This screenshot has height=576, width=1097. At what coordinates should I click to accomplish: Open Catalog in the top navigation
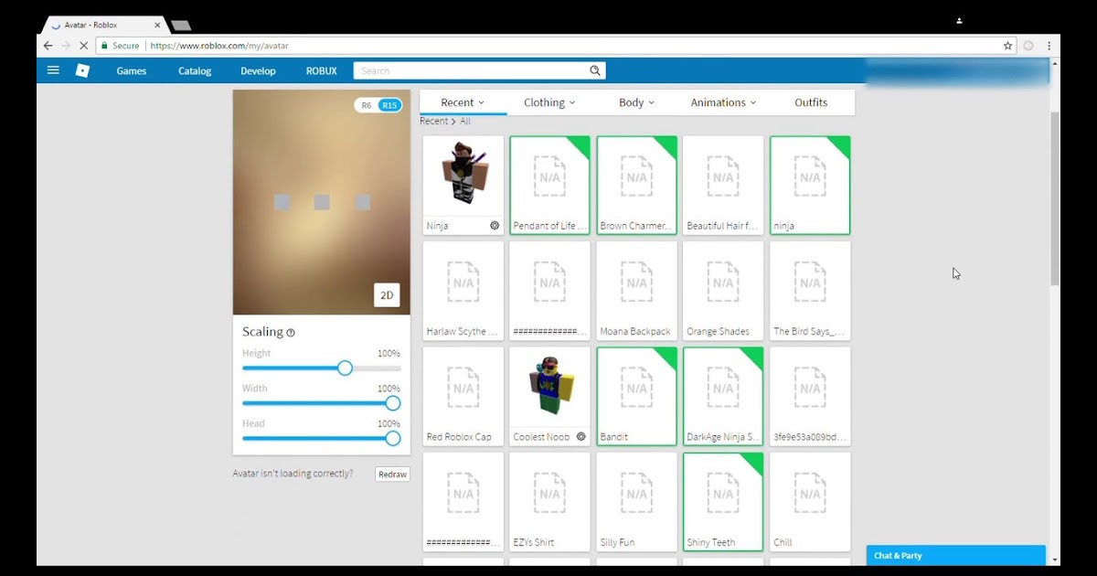pos(195,71)
